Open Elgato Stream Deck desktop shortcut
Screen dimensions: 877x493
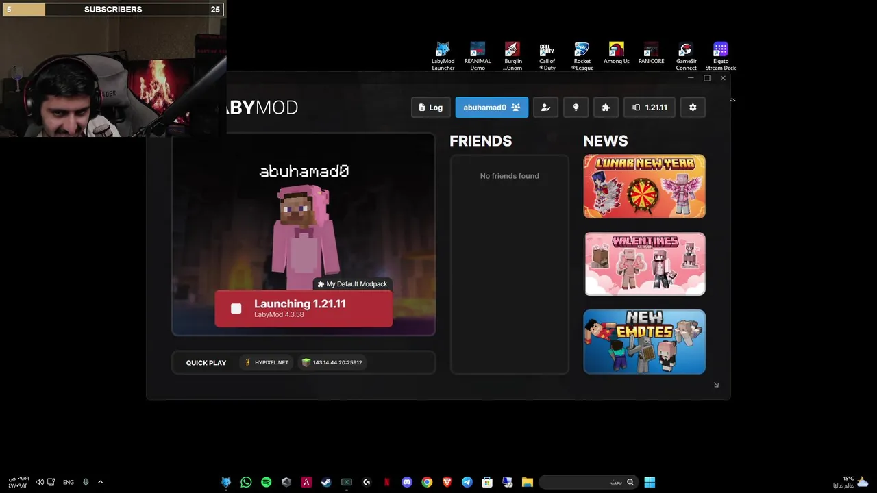(x=721, y=56)
